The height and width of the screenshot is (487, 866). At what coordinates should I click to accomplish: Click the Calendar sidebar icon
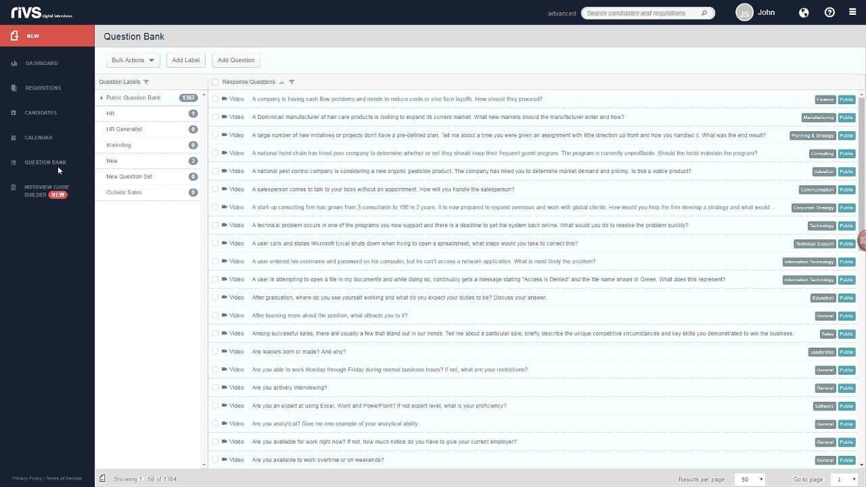click(14, 138)
